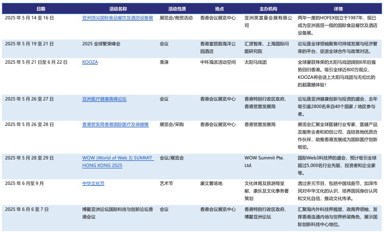Click the 会议/展览会 cell
Viewport: 384px width, 233px height.
tap(171, 158)
